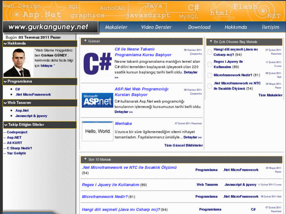Visit the Codeproject followed site
286x214 pixels.
click(x=17, y=132)
